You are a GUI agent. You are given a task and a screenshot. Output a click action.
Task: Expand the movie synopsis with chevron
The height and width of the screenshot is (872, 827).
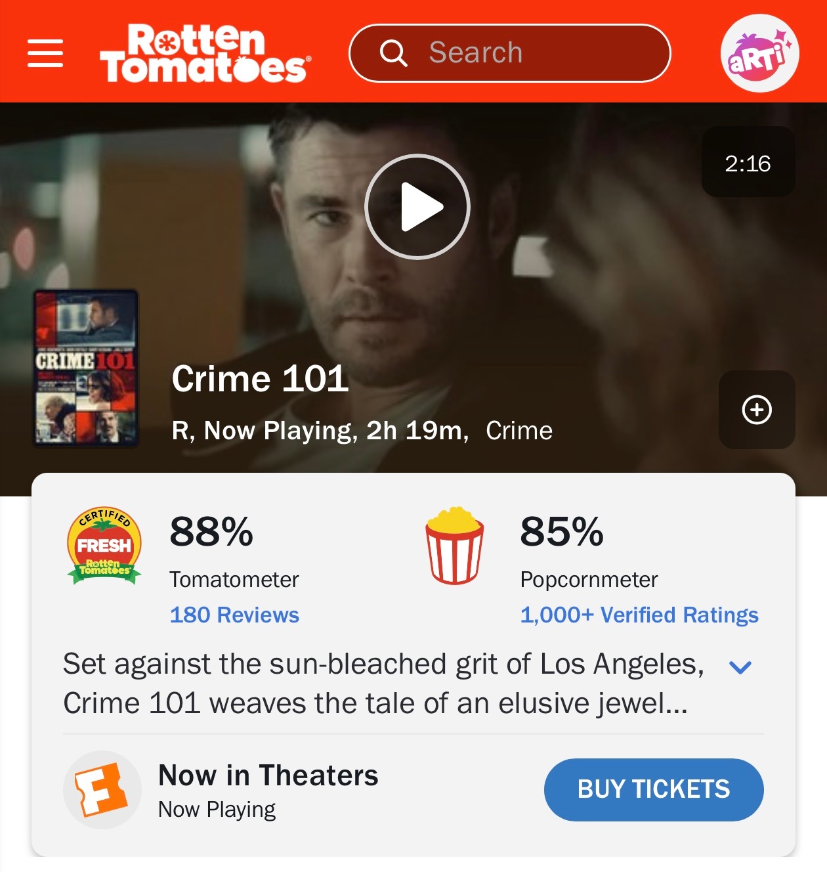coord(740,667)
